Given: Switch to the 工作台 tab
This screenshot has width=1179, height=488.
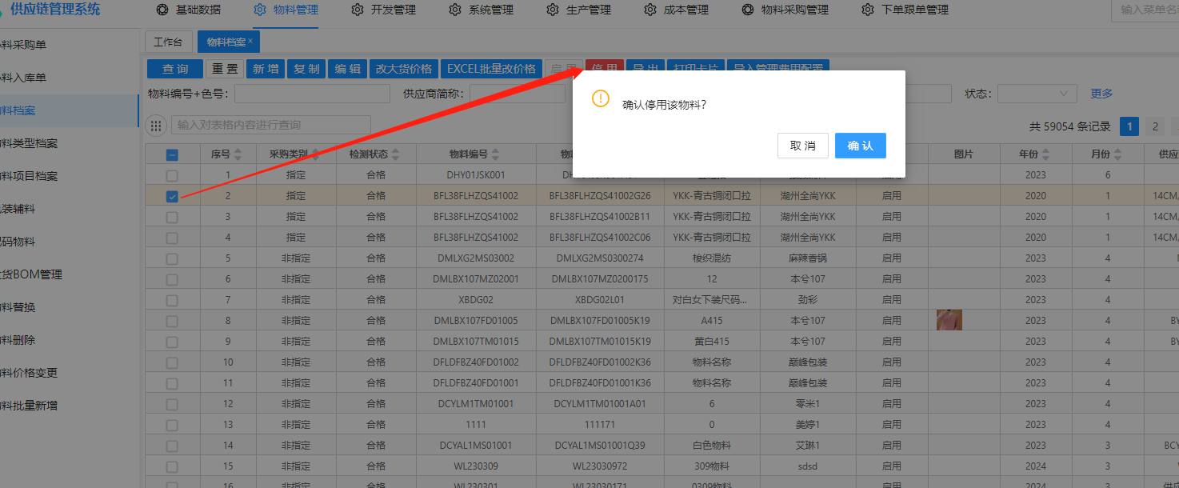Looking at the screenshot, I should click(x=168, y=42).
